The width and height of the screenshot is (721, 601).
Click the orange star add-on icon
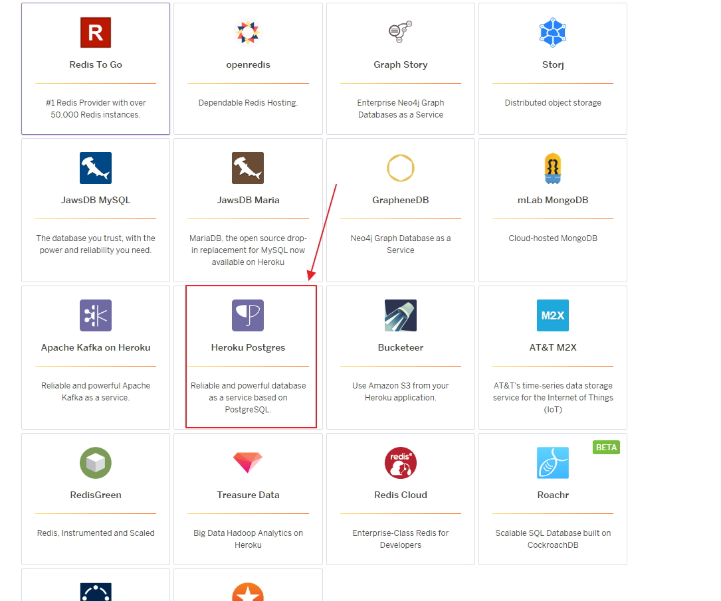(248, 592)
